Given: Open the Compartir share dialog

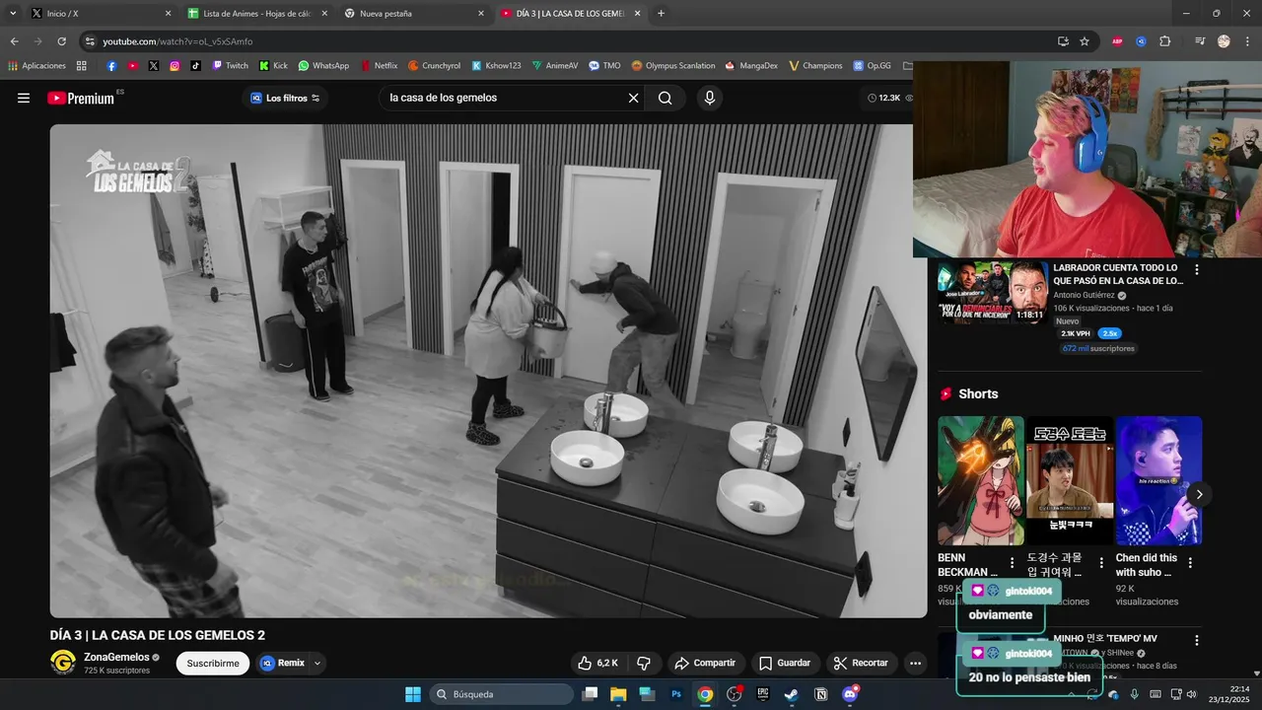Looking at the screenshot, I should (706, 663).
